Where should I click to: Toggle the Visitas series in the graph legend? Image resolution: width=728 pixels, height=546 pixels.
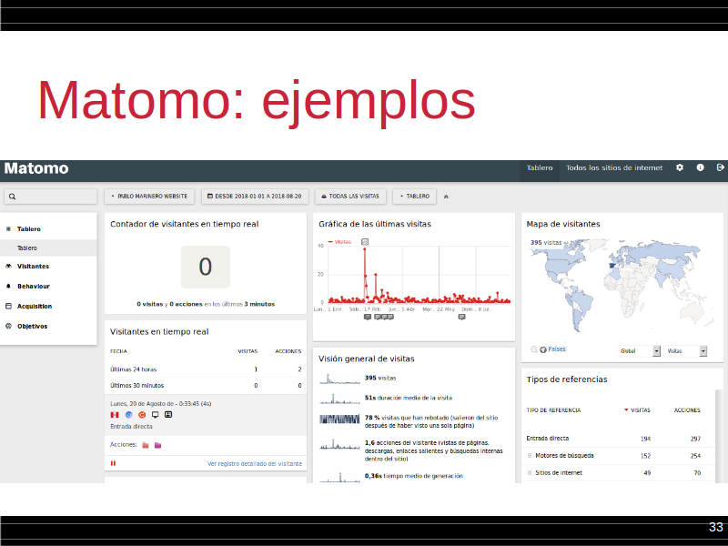coord(339,242)
